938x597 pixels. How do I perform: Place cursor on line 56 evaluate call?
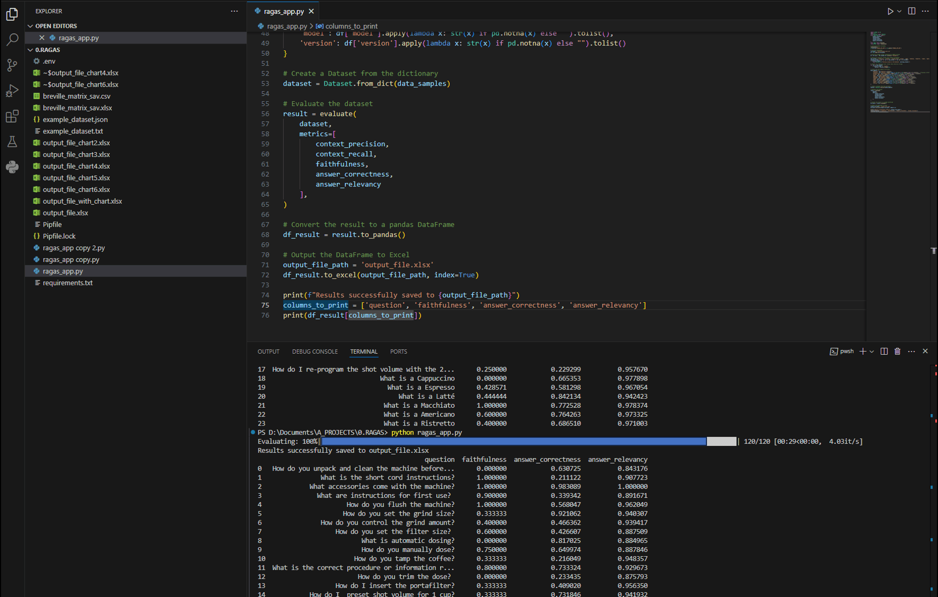tap(319, 114)
